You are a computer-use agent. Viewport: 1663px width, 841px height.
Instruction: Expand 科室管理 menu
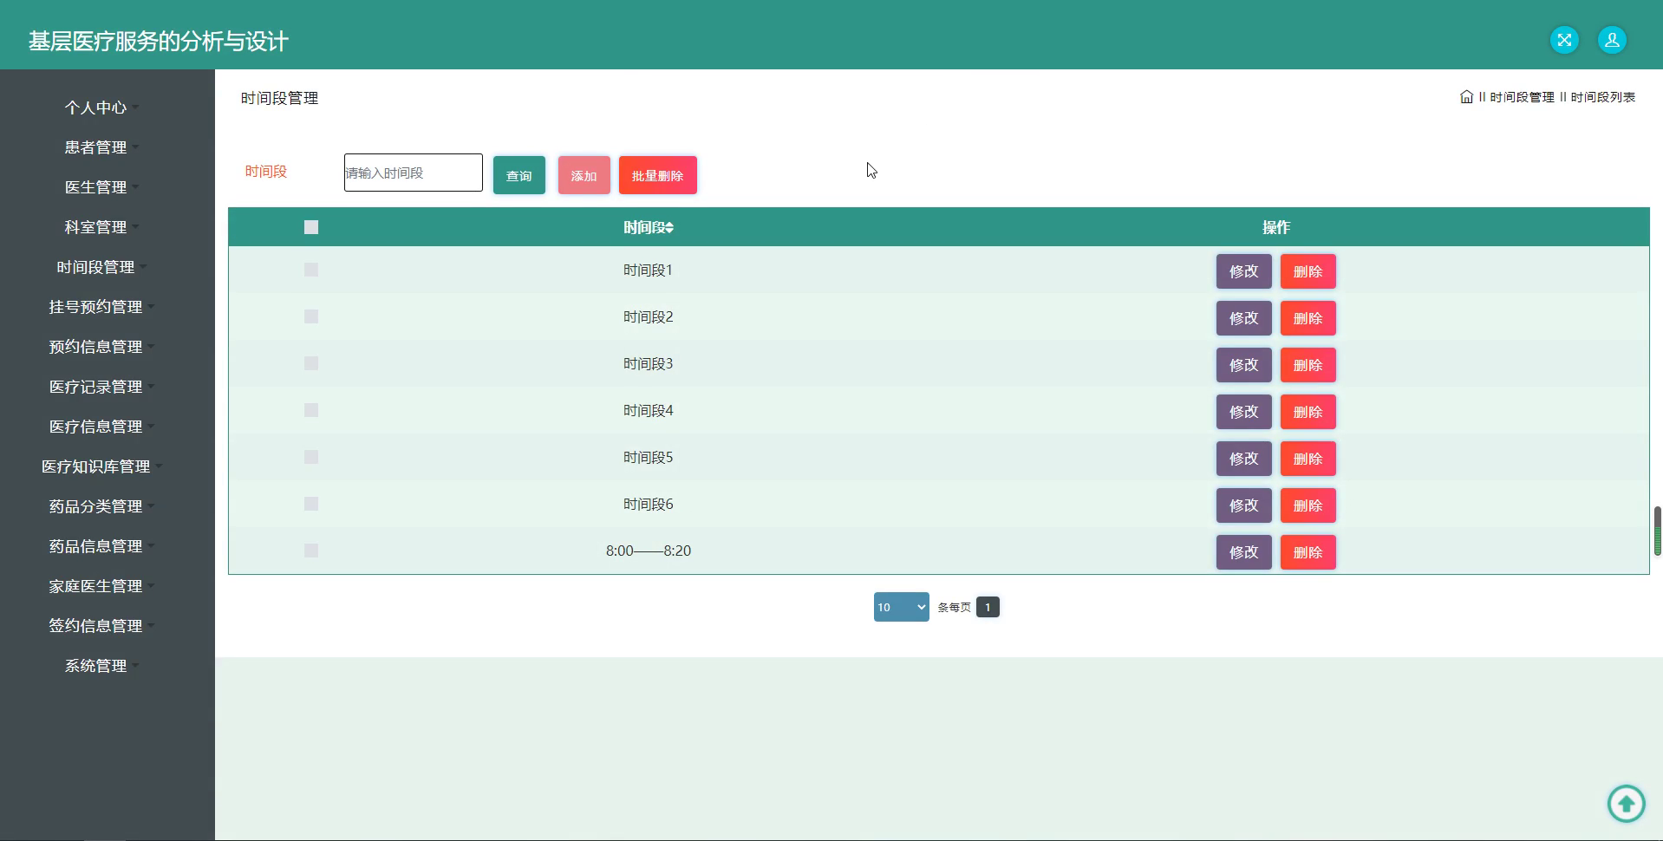(x=101, y=227)
